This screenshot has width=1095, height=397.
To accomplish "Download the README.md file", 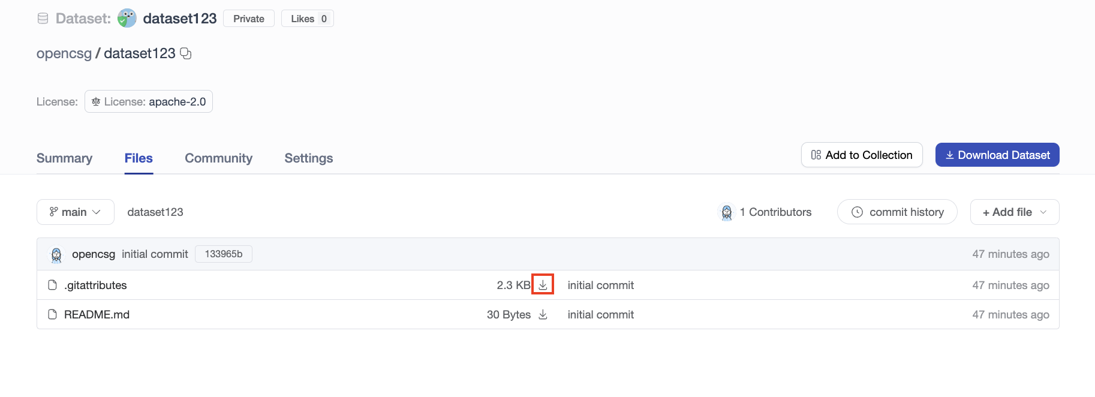I will (543, 315).
